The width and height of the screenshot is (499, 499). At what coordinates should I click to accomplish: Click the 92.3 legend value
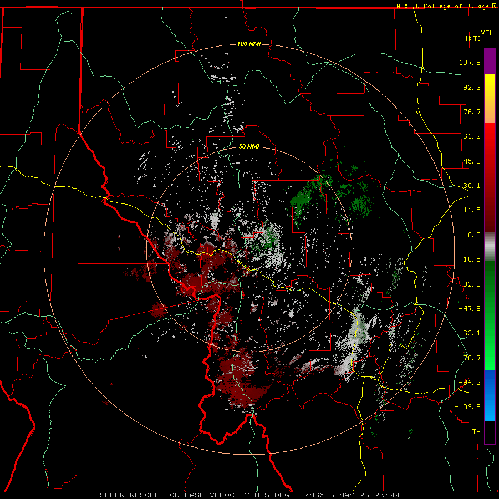pos(472,87)
